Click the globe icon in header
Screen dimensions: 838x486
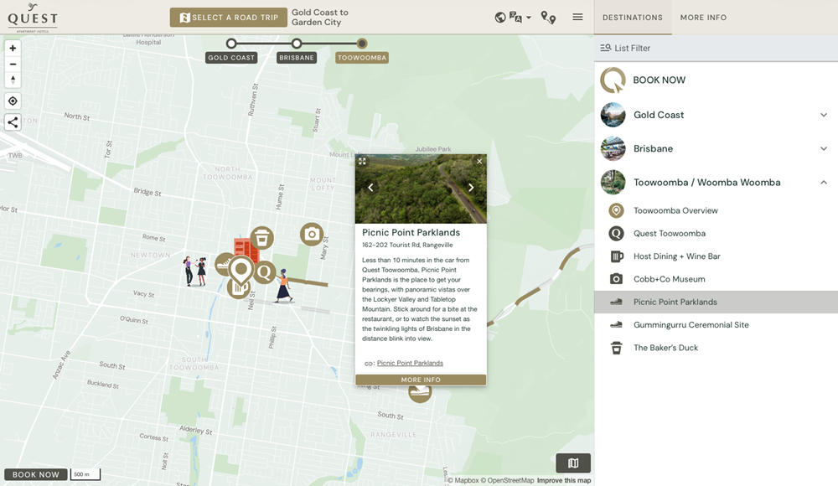pos(500,17)
